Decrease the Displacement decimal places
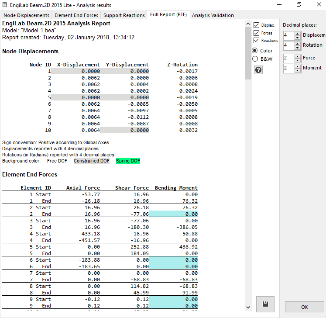This screenshot has height=318, width=326. 298,38
